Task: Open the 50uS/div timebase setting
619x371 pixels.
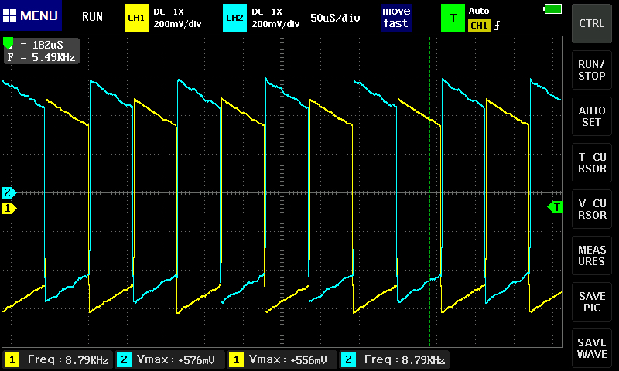Action: 336,17
